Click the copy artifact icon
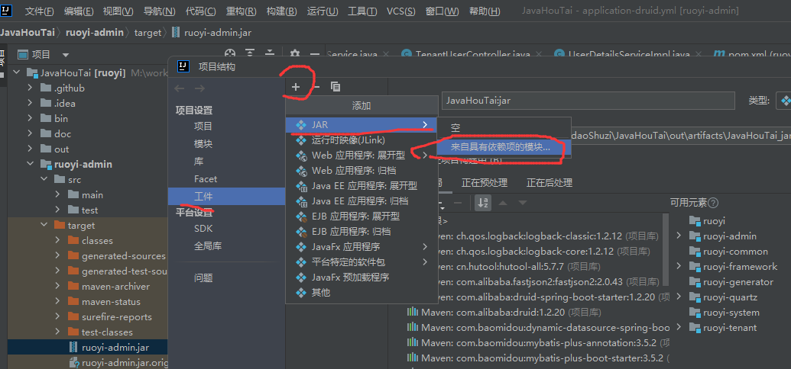Image resolution: width=791 pixels, height=369 pixels. coord(336,87)
